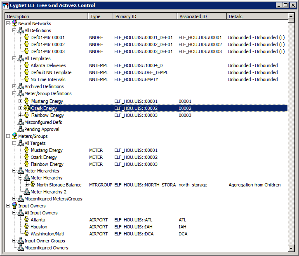Sort by the Associated ID column header

pyautogui.click(x=202, y=16)
